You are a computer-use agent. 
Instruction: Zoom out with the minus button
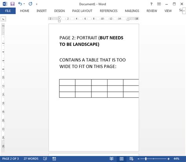coord(139,159)
